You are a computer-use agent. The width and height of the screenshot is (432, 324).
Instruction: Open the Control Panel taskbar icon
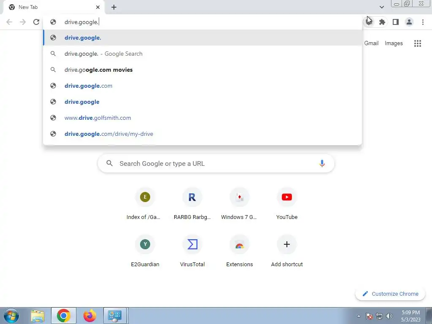[115, 316]
